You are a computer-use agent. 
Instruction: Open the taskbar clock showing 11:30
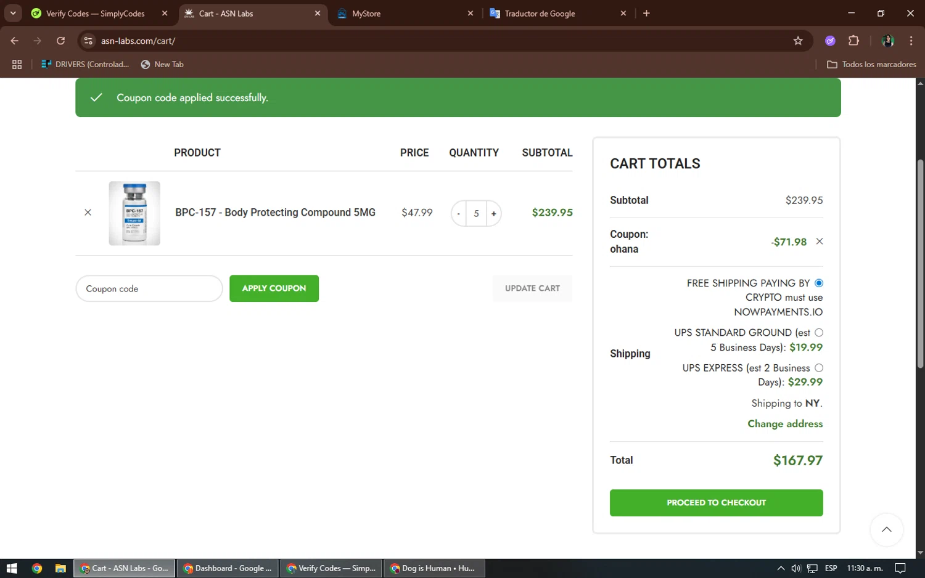pyautogui.click(x=865, y=568)
